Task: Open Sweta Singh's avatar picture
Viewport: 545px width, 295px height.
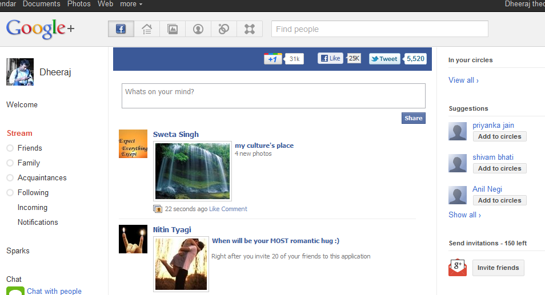Action: [133, 144]
